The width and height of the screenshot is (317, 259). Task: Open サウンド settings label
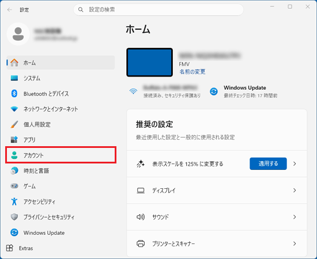(161, 217)
